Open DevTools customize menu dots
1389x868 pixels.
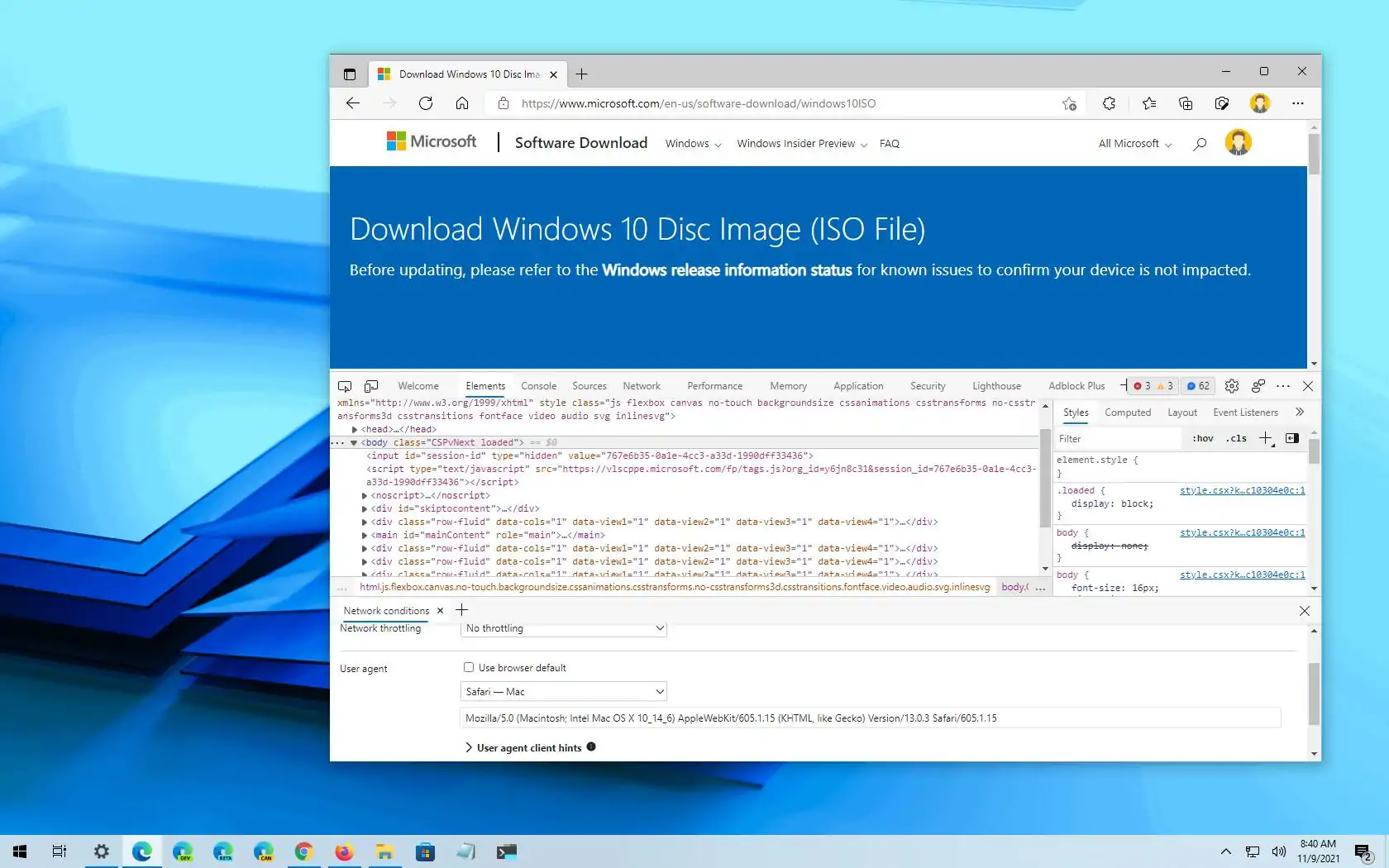click(x=1283, y=386)
